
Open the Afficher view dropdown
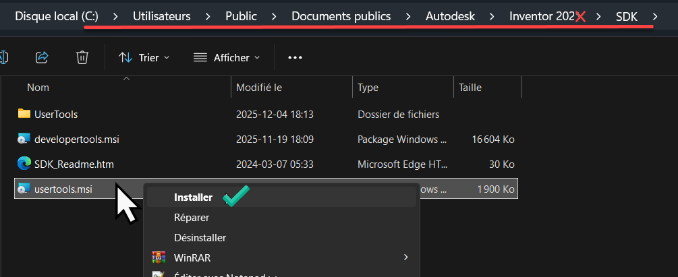226,57
